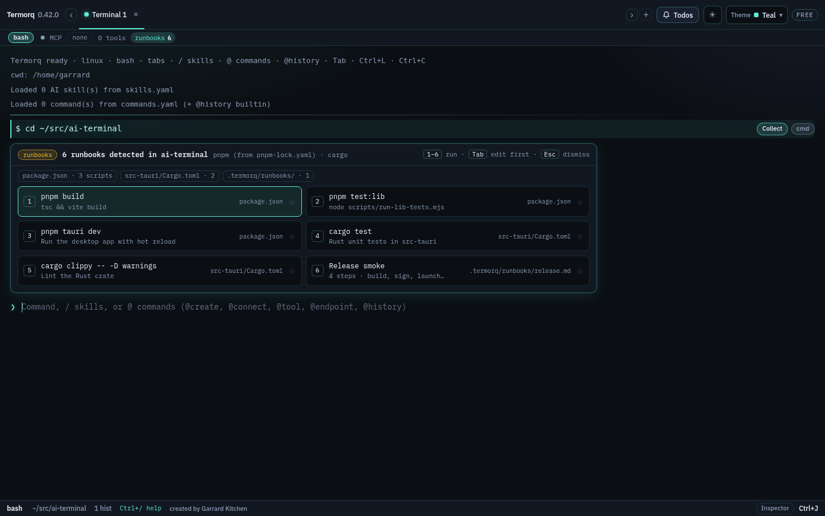Click the Collect button
The height and width of the screenshot is (516, 825).
(772, 129)
